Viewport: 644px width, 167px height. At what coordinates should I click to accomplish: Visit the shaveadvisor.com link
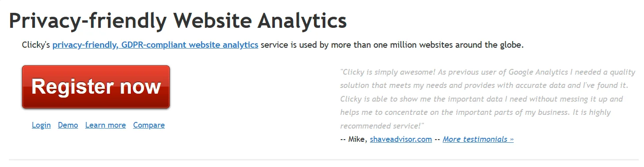tap(401, 139)
